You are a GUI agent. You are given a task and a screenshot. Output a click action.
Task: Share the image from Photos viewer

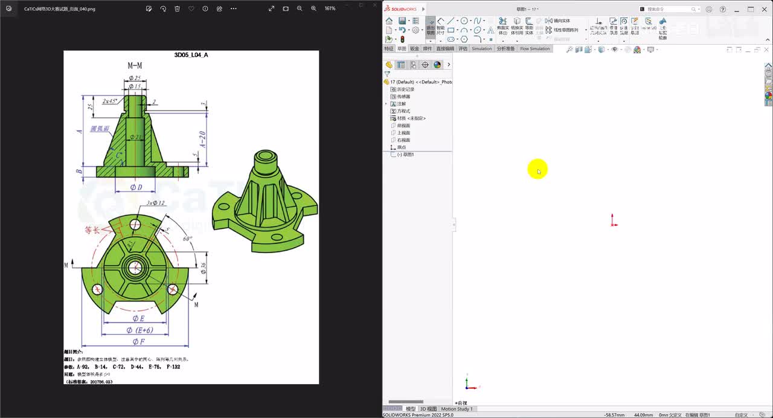tap(219, 8)
